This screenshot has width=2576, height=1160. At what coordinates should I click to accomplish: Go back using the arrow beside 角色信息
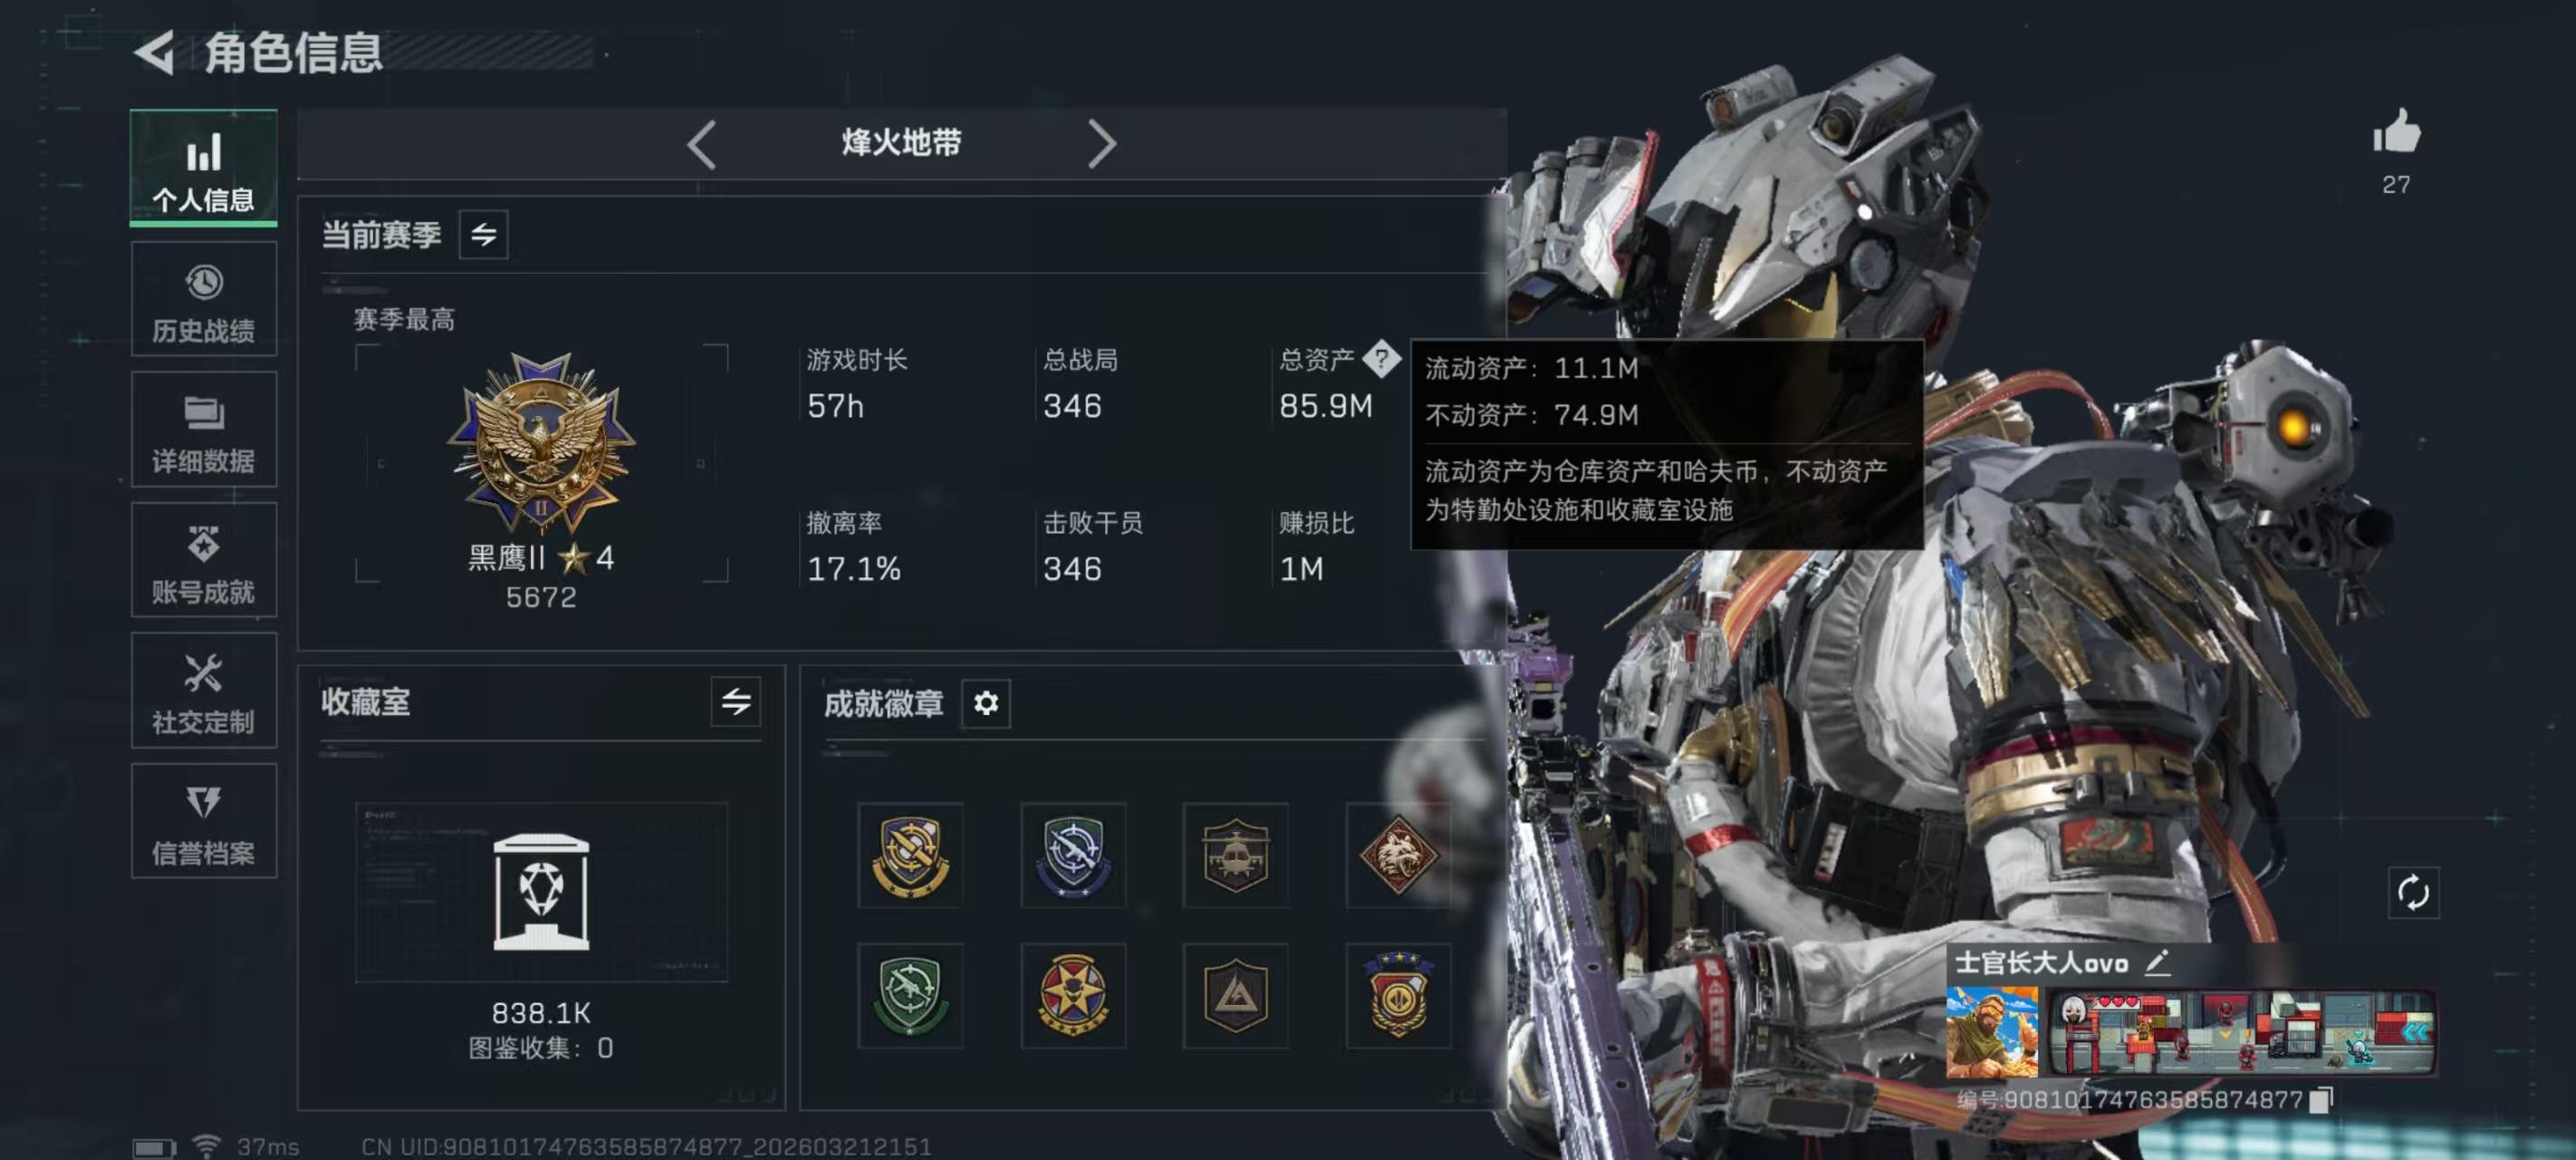pyautogui.click(x=156, y=52)
